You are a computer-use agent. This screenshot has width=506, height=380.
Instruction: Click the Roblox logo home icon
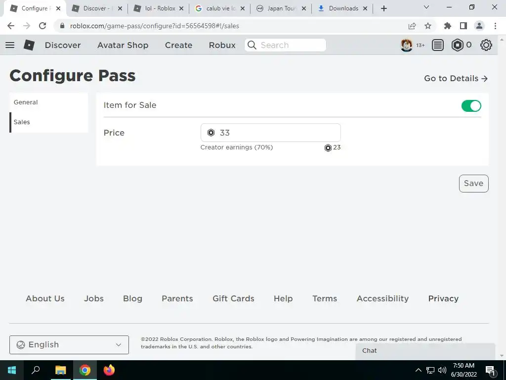29,45
